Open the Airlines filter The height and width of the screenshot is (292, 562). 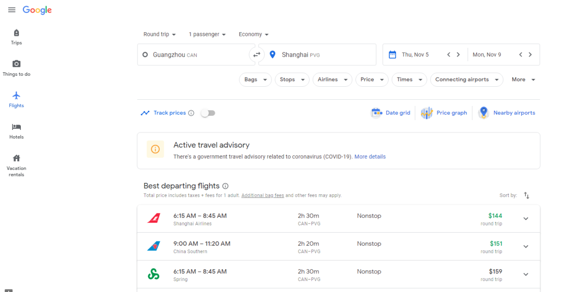pos(332,79)
